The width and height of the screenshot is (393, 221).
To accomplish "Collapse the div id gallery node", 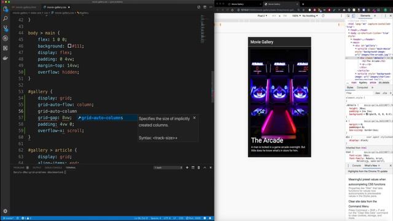I will [354, 45].
